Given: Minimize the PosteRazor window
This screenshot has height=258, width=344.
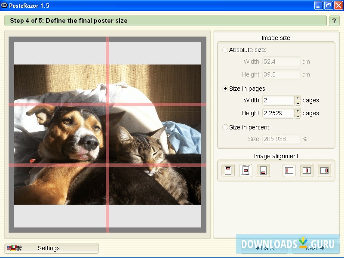Looking at the screenshot, I should (x=318, y=6).
